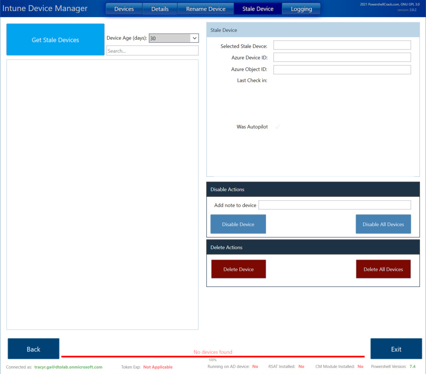Click the 'Last Check in:' label
Viewport: 426px width, 374px height.
tap(252, 80)
